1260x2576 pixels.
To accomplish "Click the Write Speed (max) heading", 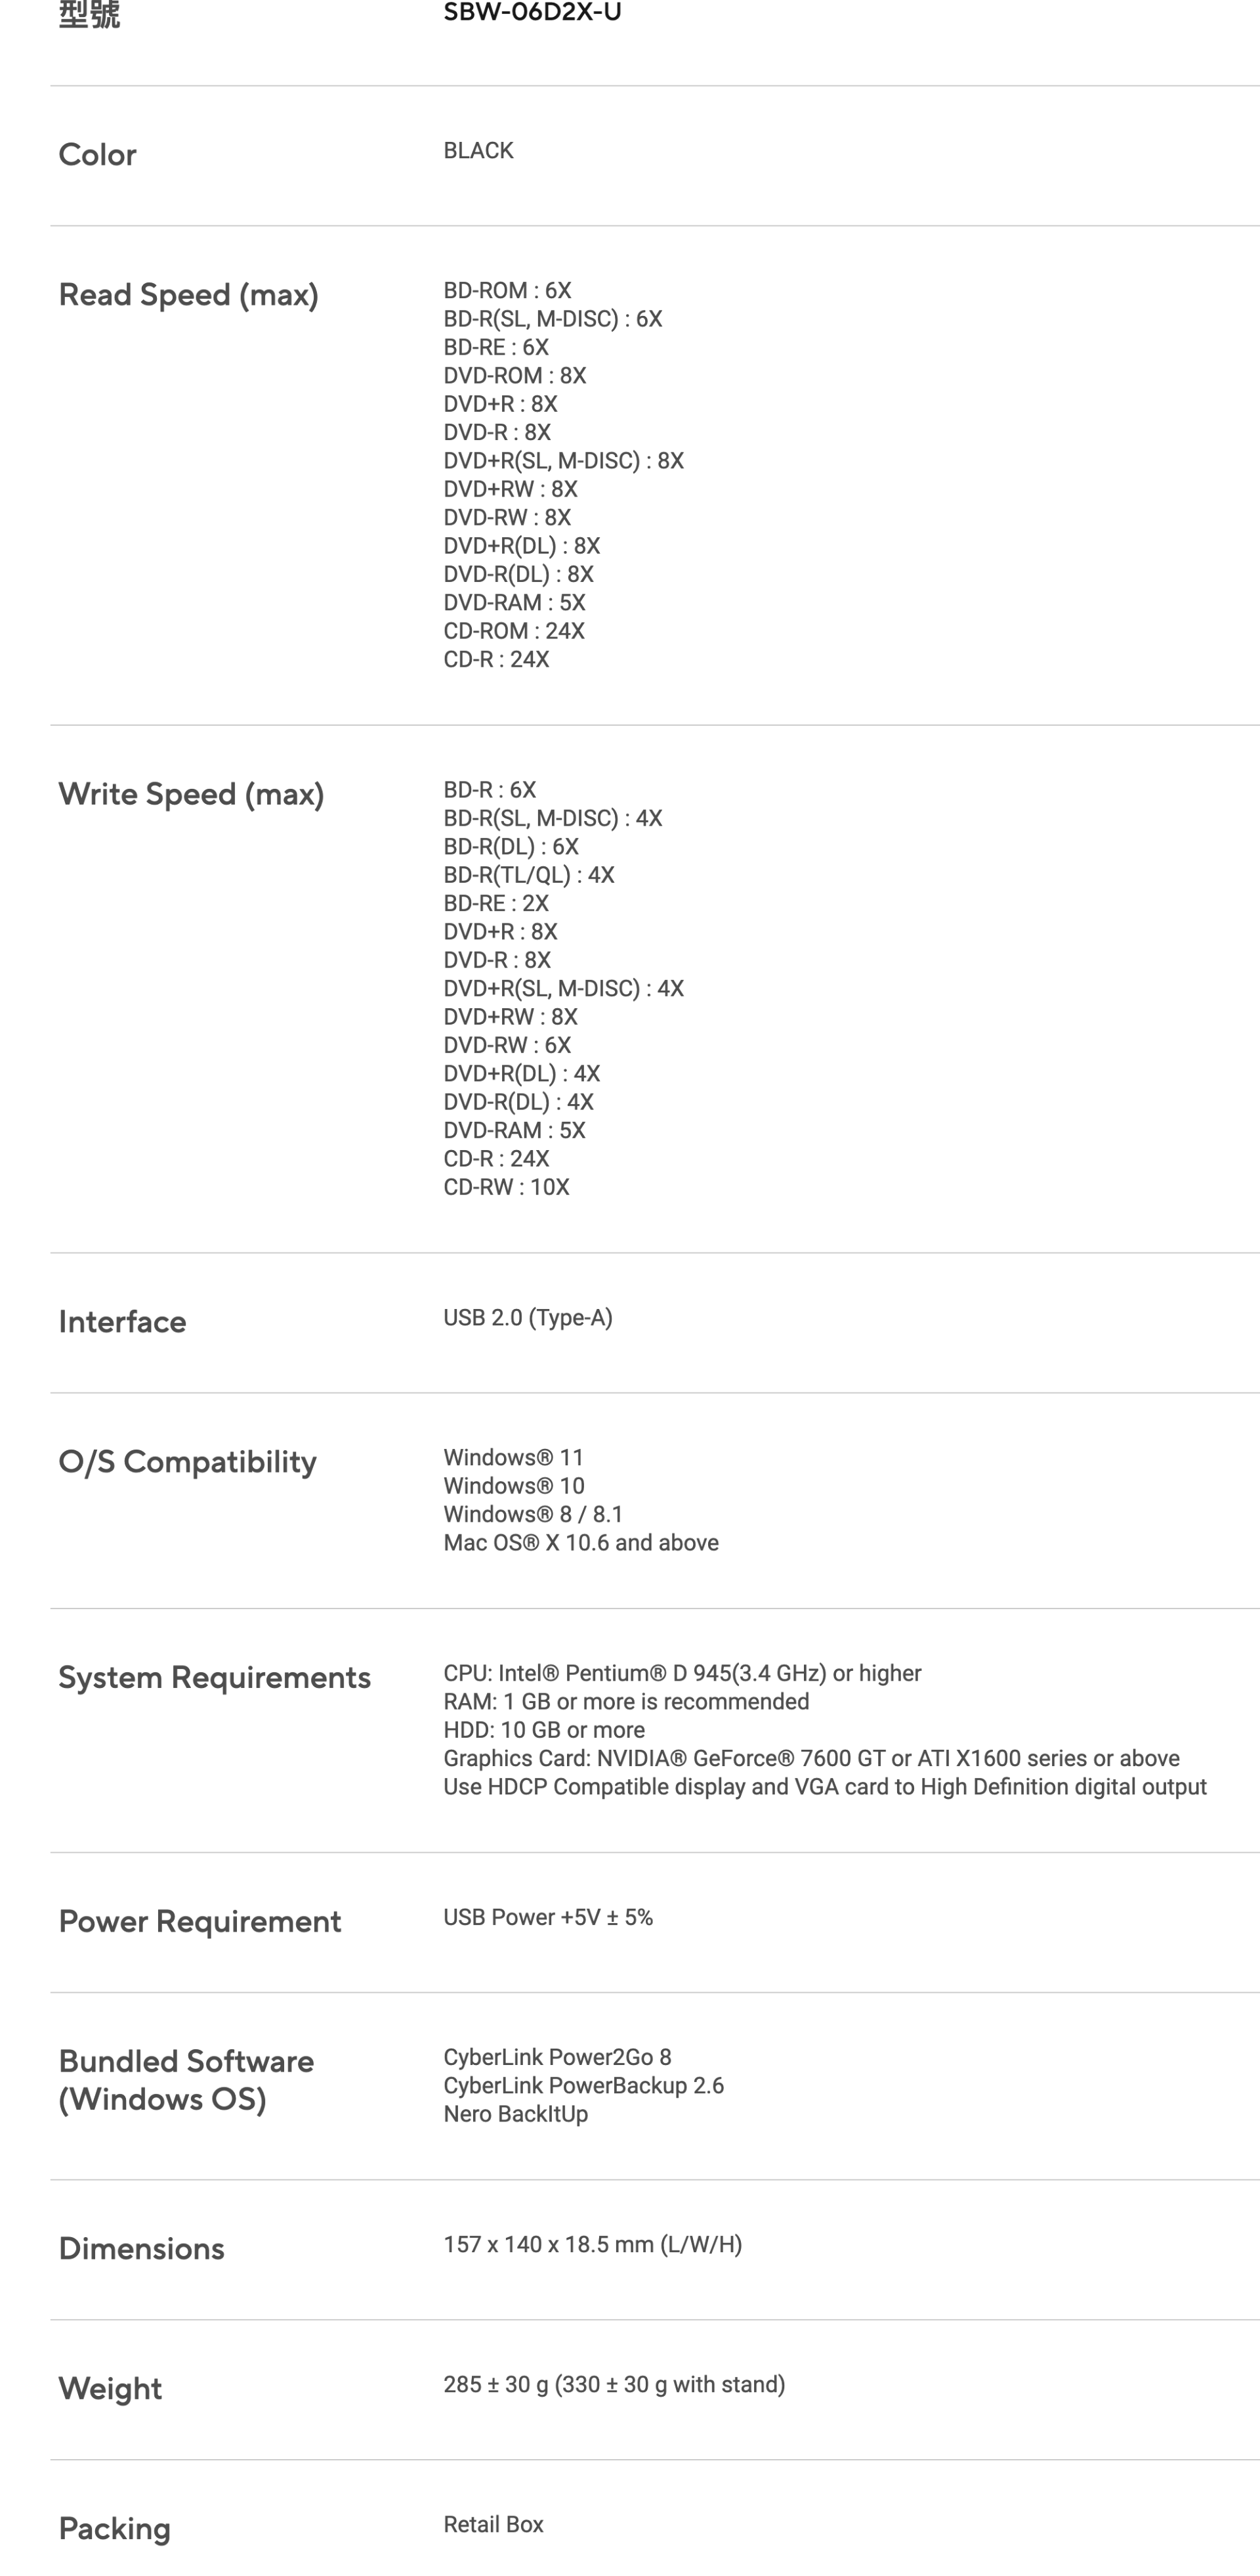I will pos(191,795).
